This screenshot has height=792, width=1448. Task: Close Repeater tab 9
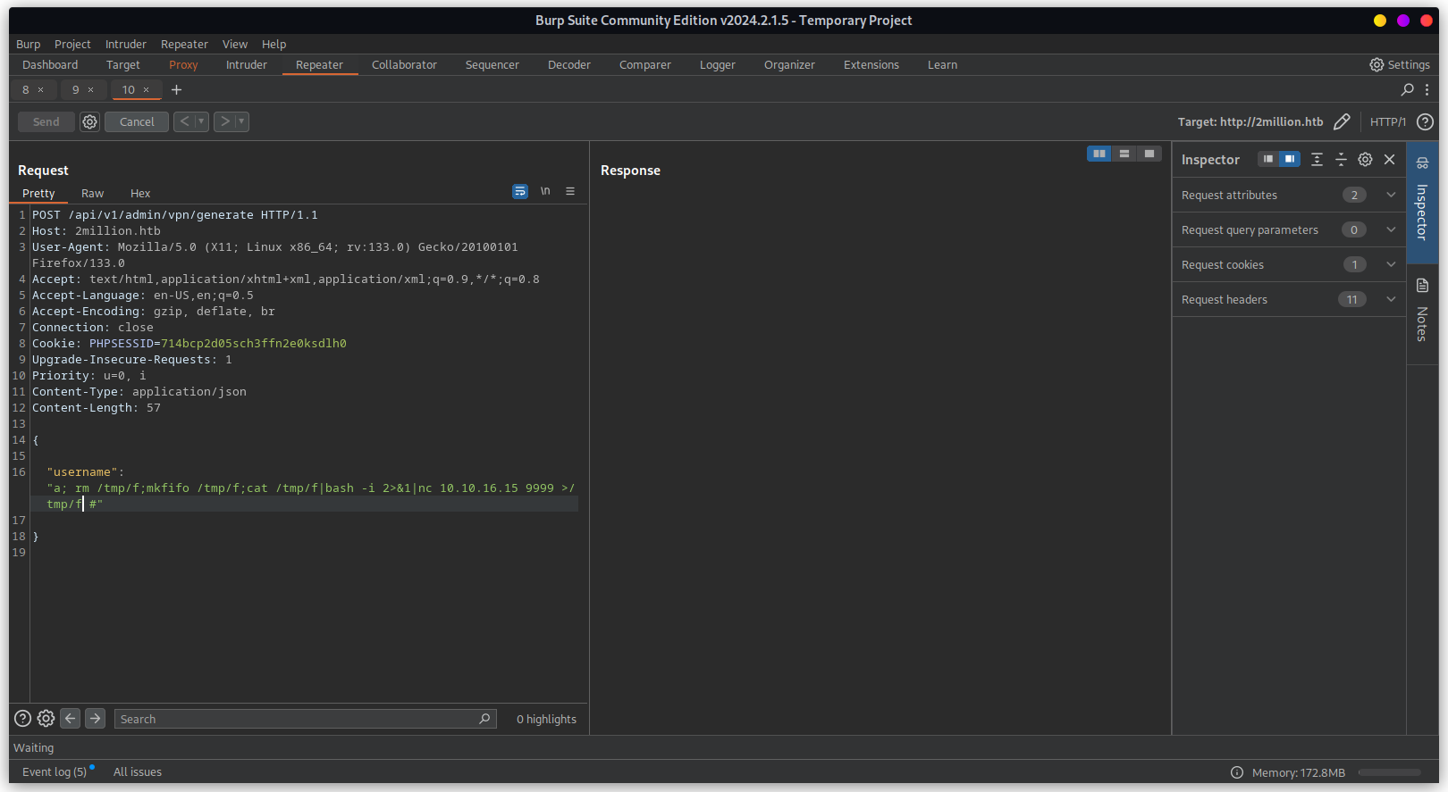click(90, 89)
